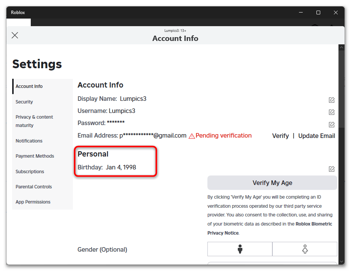Click the Gender (Optional) label
This screenshot has width=351, height=271.
102,249
